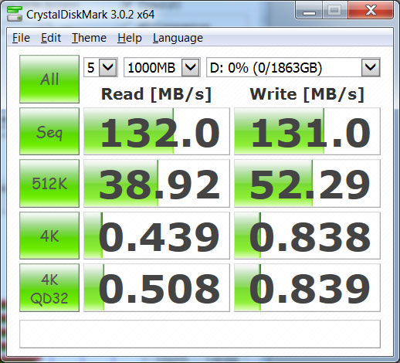The width and height of the screenshot is (400, 363).
Task: Click the empty comment field at the bottom
Action: (200, 334)
